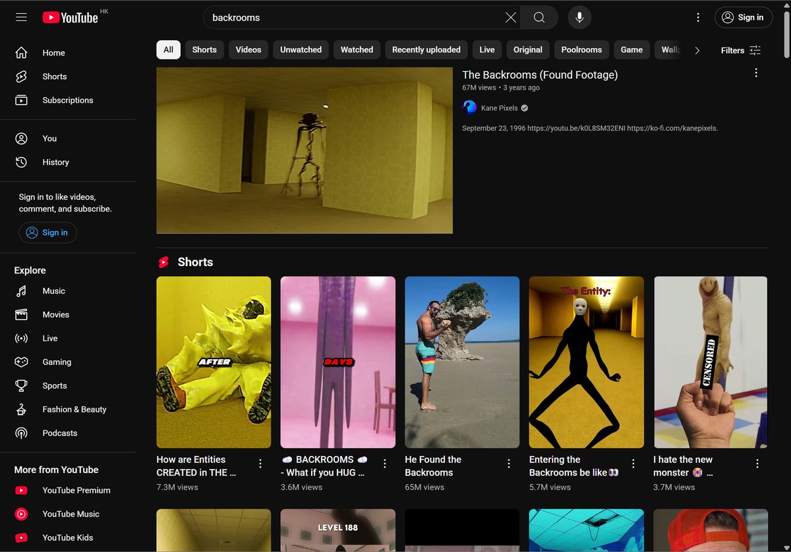This screenshot has width=791, height=552.
Task: Open Gaming under Explore
Action: click(69, 362)
